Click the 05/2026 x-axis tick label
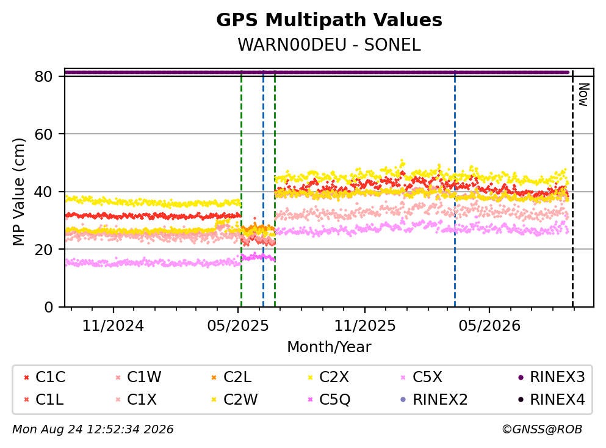This screenshot has width=606, height=448. (x=489, y=326)
